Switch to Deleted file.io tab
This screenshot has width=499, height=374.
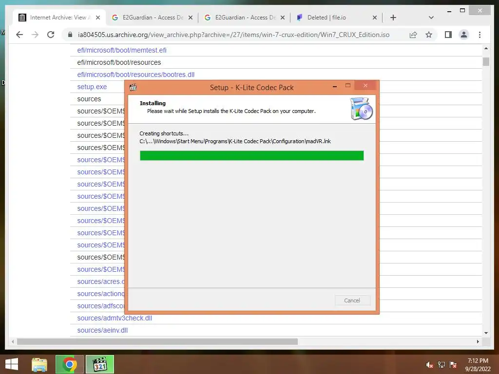pos(337,18)
